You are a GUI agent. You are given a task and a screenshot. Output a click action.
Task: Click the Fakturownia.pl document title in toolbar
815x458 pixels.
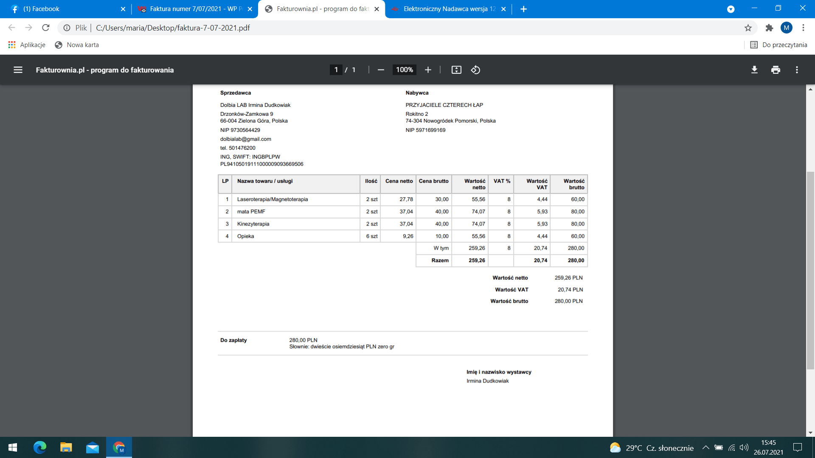point(105,70)
